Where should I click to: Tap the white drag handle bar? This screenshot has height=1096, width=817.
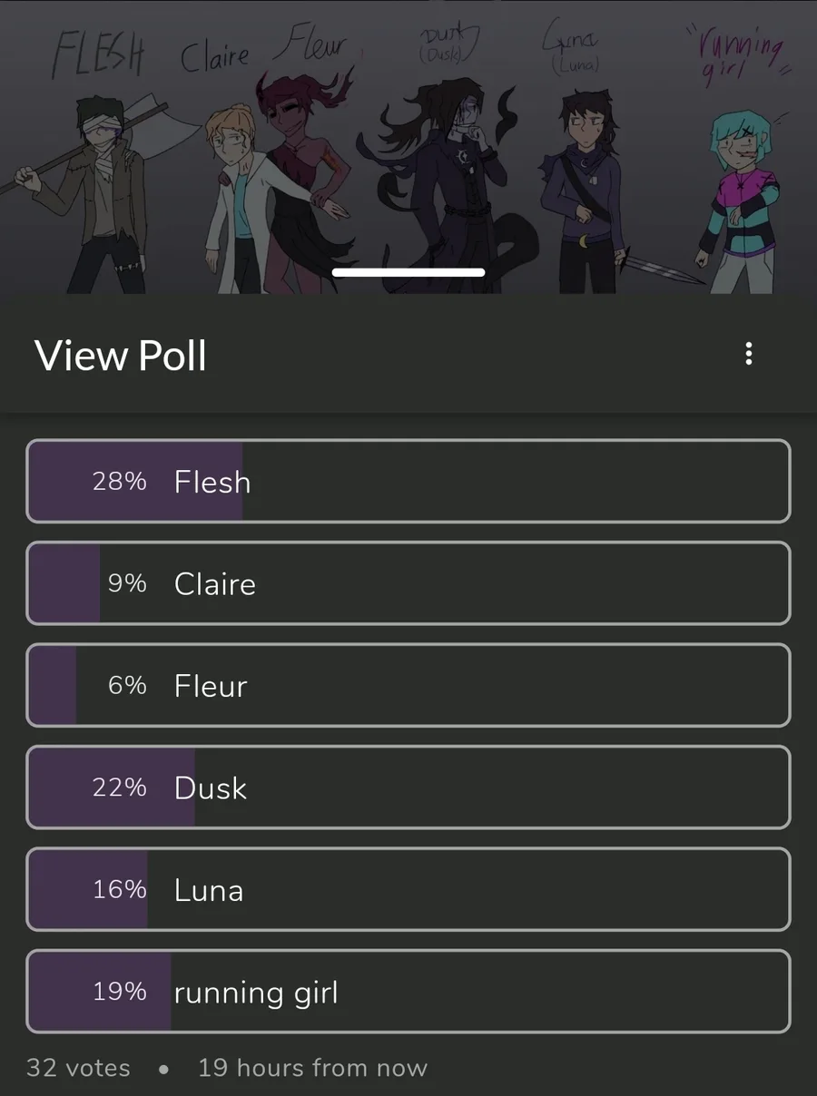coord(408,272)
